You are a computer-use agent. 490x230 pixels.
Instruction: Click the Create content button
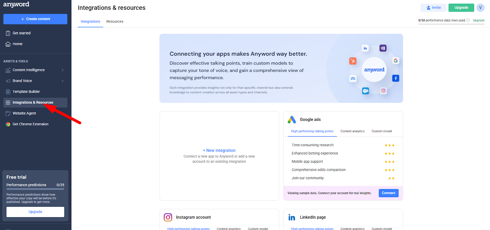point(35,19)
